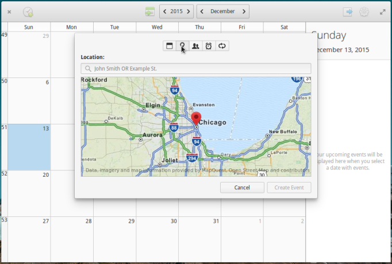This screenshot has height=264, width=392.
Task: Select December 13 in calendar
Action: coord(29,147)
